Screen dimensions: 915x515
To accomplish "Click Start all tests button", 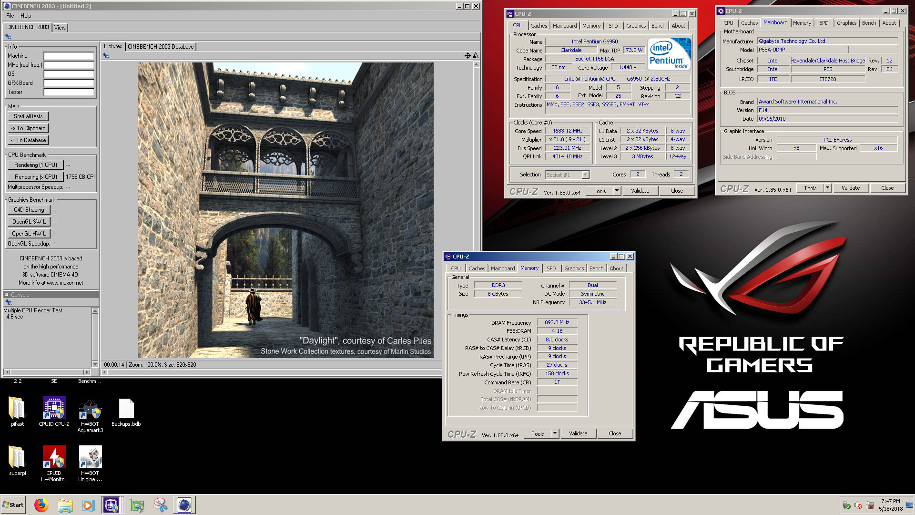I will [x=28, y=116].
